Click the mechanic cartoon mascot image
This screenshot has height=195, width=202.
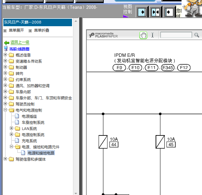click(x=192, y=9)
